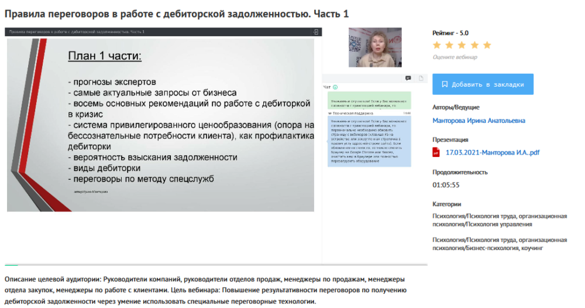Click the Авторы/Ведущие label

(x=456, y=108)
